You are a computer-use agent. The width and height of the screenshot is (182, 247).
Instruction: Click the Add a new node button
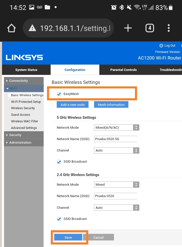point(73,105)
